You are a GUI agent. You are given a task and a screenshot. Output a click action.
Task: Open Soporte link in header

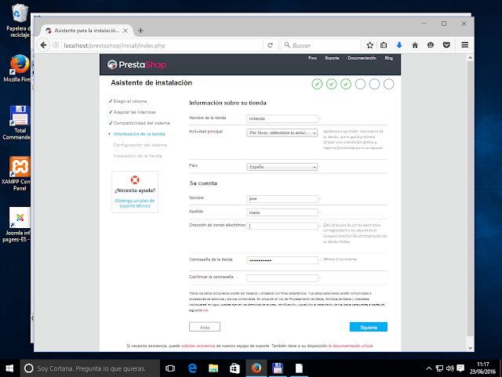click(x=332, y=58)
